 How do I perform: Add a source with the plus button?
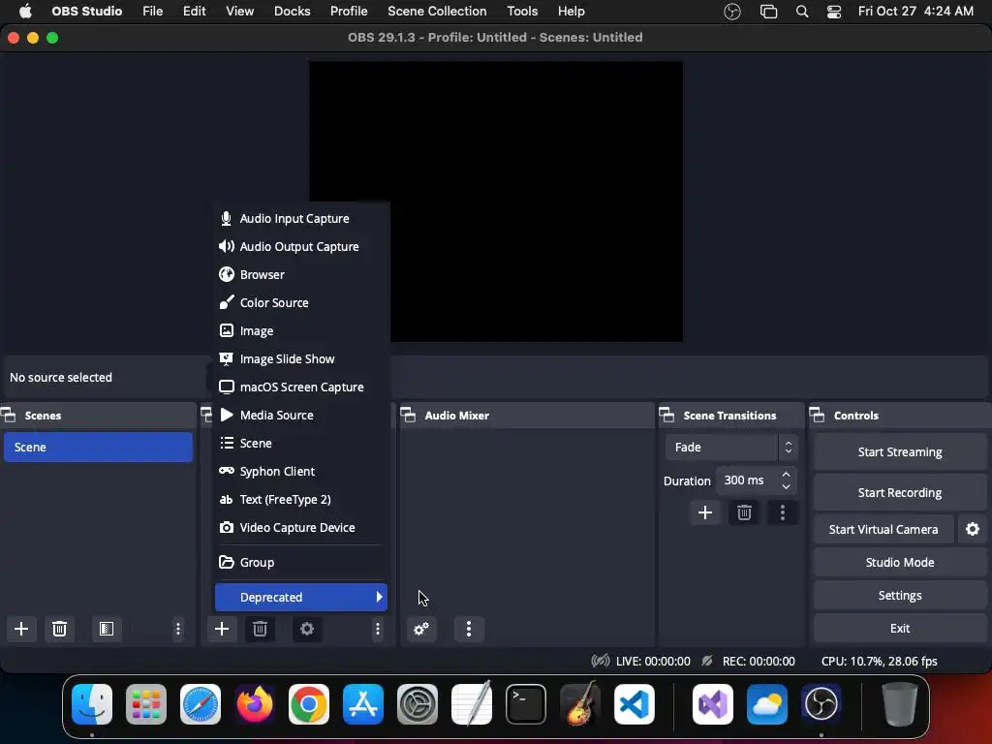coord(222,629)
